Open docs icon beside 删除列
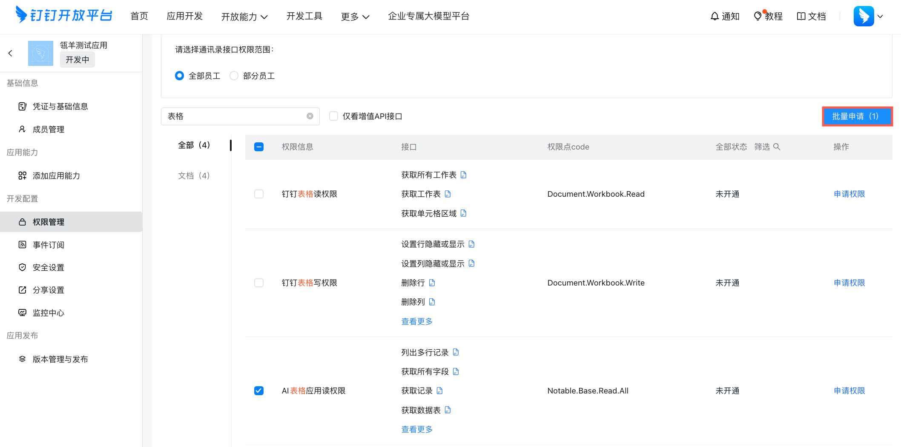The image size is (901, 447). pyautogui.click(x=432, y=302)
